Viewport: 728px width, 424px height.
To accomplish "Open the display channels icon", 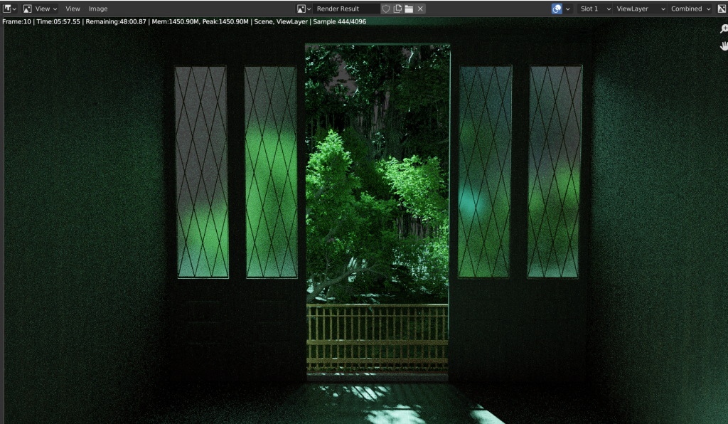I will (722, 9).
